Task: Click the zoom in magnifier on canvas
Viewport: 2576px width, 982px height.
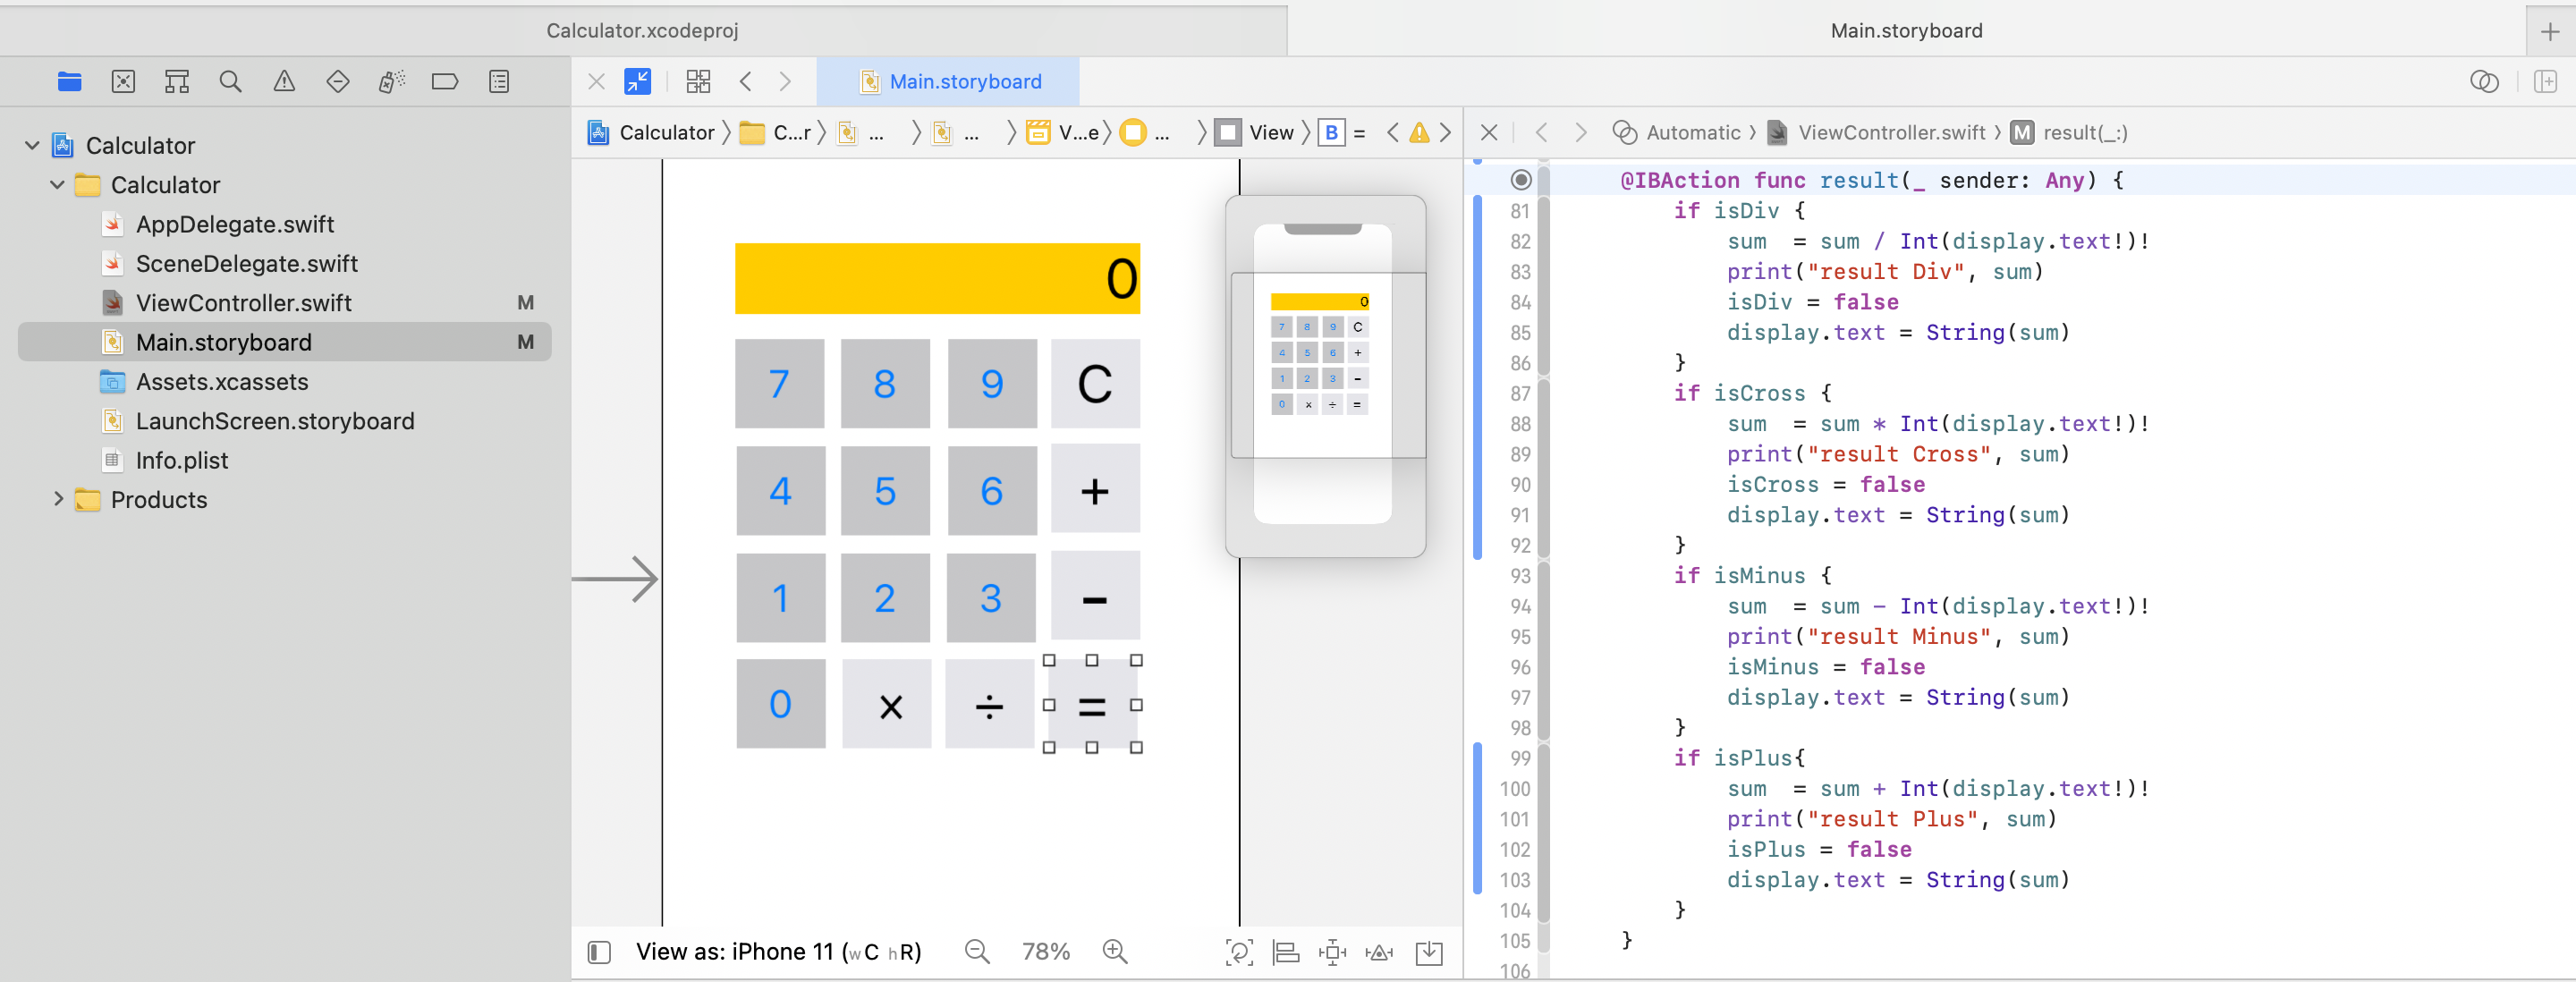Action: point(1114,951)
